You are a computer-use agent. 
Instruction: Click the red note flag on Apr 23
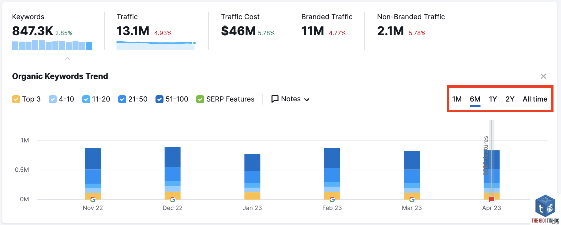coord(491,199)
